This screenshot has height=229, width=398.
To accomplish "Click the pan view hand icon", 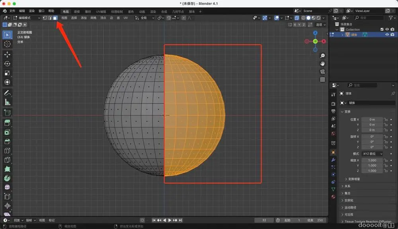I will (322, 63).
